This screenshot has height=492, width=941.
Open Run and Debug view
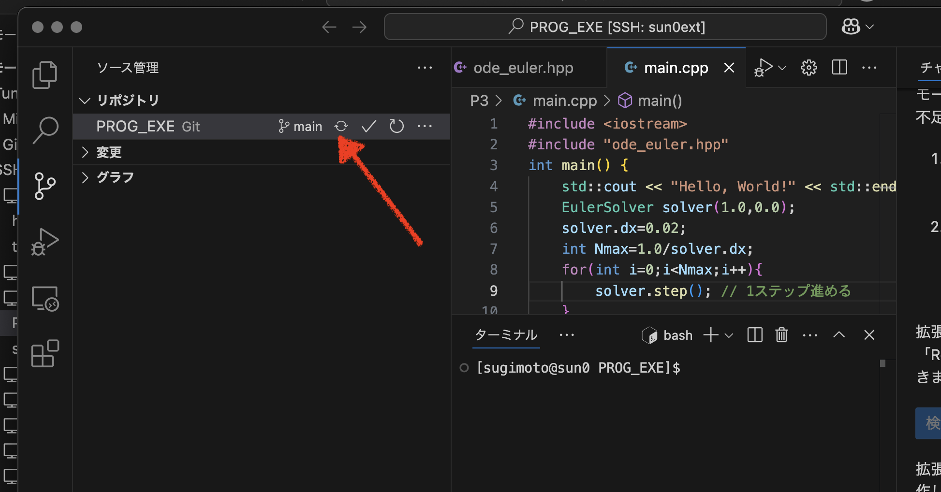point(45,242)
